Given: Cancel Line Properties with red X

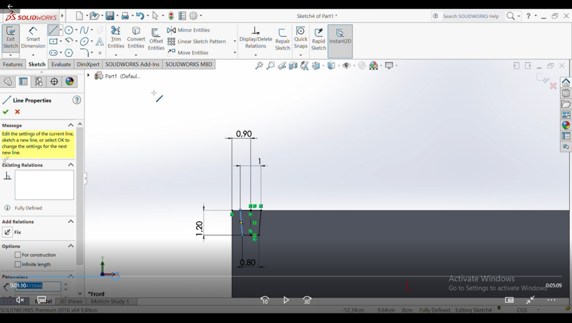Looking at the screenshot, I should point(18,112).
